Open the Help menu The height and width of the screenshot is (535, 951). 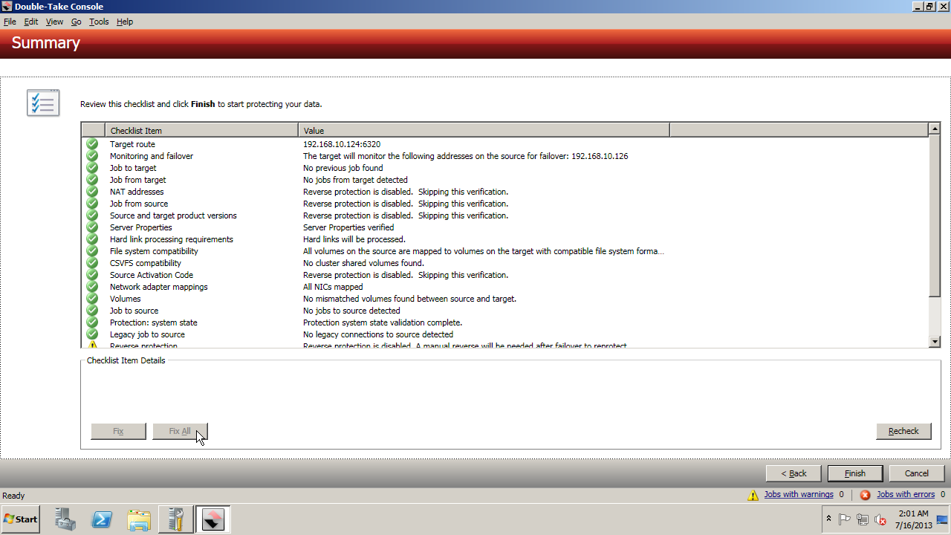click(x=125, y=22)
